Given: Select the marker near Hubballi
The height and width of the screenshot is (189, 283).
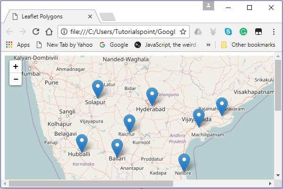Looking at the screenshot, I should pyautogui.click(x=82, y=142).
